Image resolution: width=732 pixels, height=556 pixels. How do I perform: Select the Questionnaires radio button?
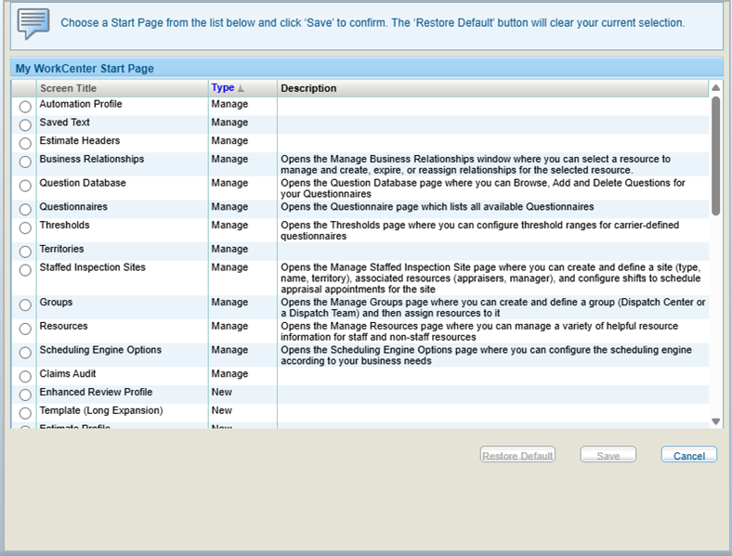[x=25, y=210]
